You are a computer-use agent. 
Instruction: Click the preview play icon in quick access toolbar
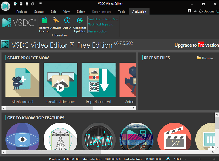click(x=33, y=4)
